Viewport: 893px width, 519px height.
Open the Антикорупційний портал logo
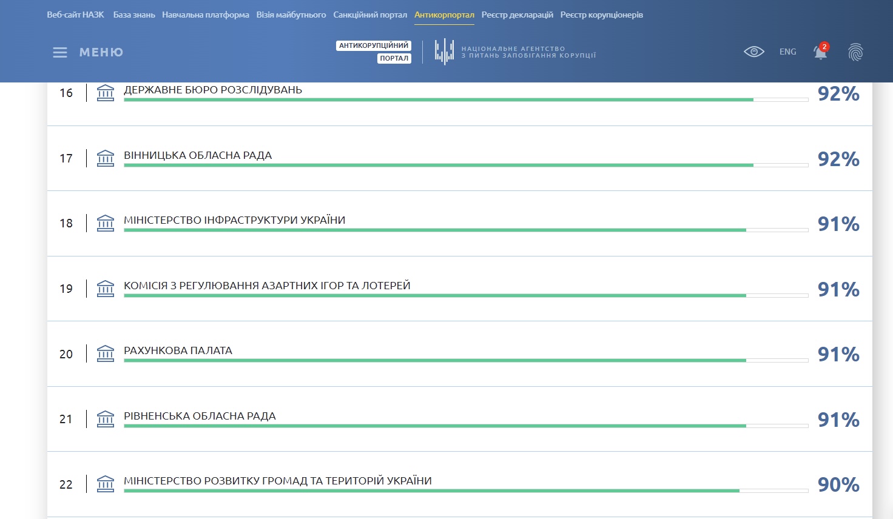(374, 52)
